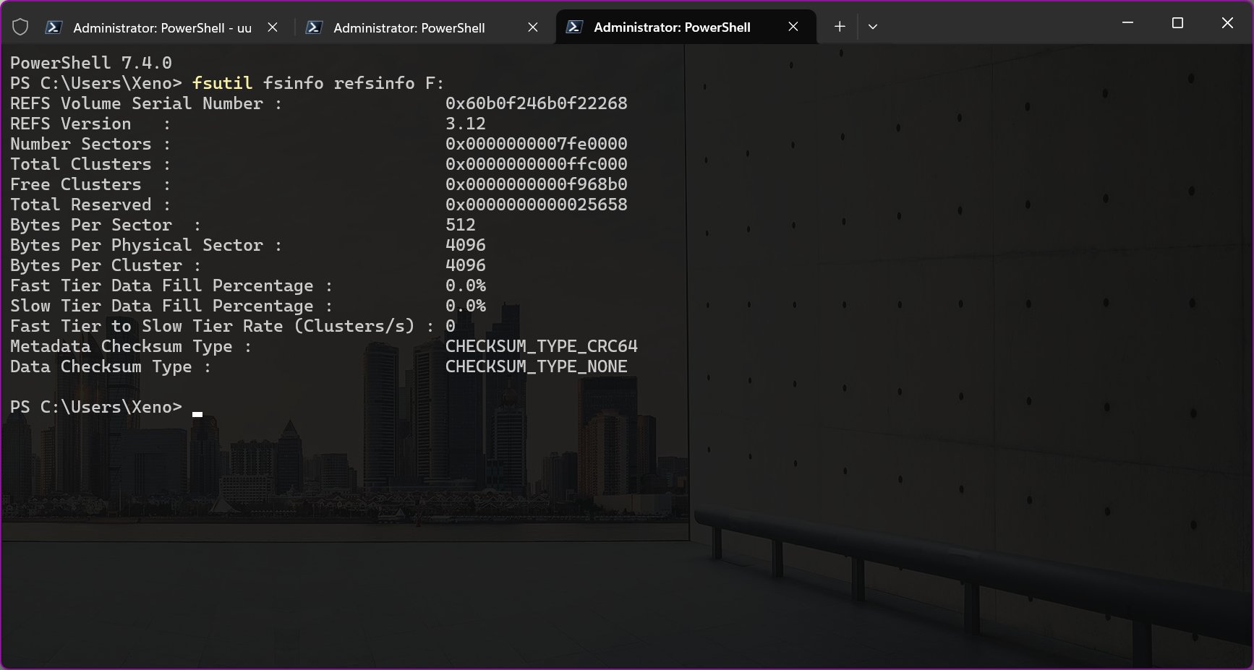The height and width of the screenshot is (670, 1254).
Task: Click the fsutil command text in the terminal
Action: pos(221,83)
